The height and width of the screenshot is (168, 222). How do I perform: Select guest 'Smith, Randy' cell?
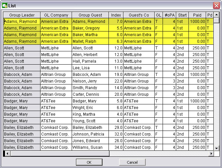(90, 88)
